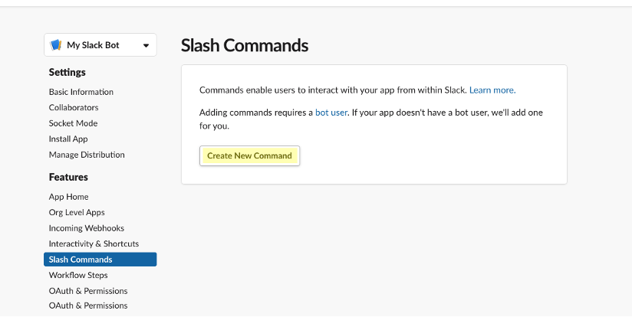The height and width of the screenshot is (317, 632).
Task: Open the first OAuth & Permissions entry
Action: [88, 291]
